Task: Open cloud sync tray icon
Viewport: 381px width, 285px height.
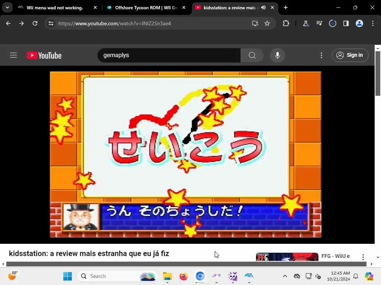Action: [x=297, y=276]
